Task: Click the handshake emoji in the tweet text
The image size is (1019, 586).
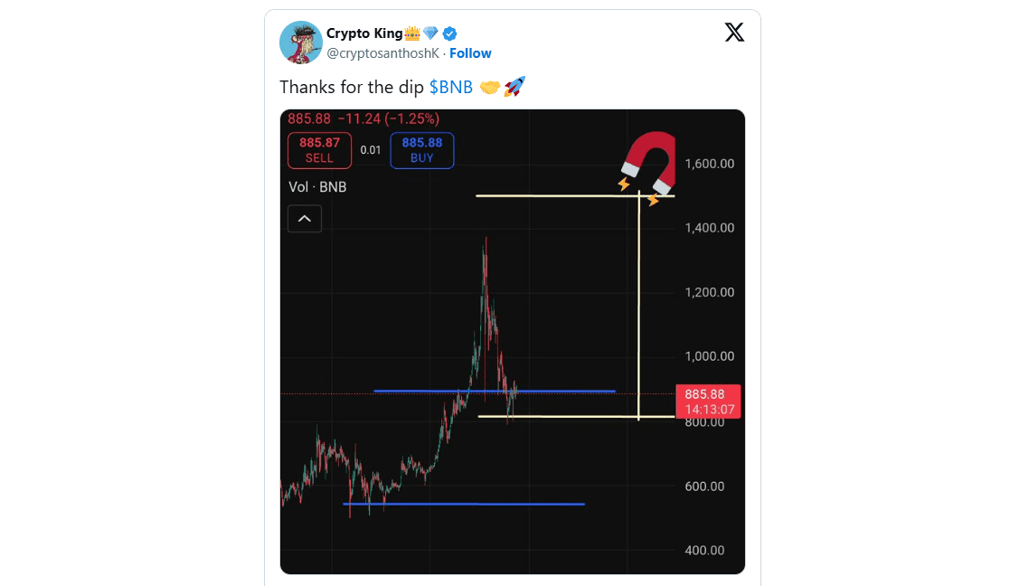Action: [490, 87]
